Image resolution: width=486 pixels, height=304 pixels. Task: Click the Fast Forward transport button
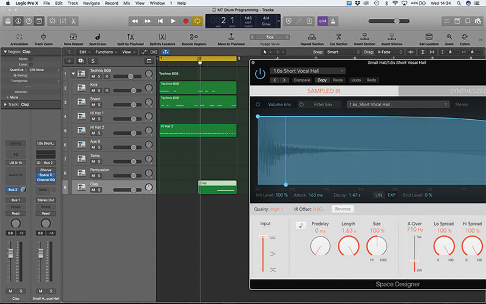pyautogui.click(x=148, y=21)
